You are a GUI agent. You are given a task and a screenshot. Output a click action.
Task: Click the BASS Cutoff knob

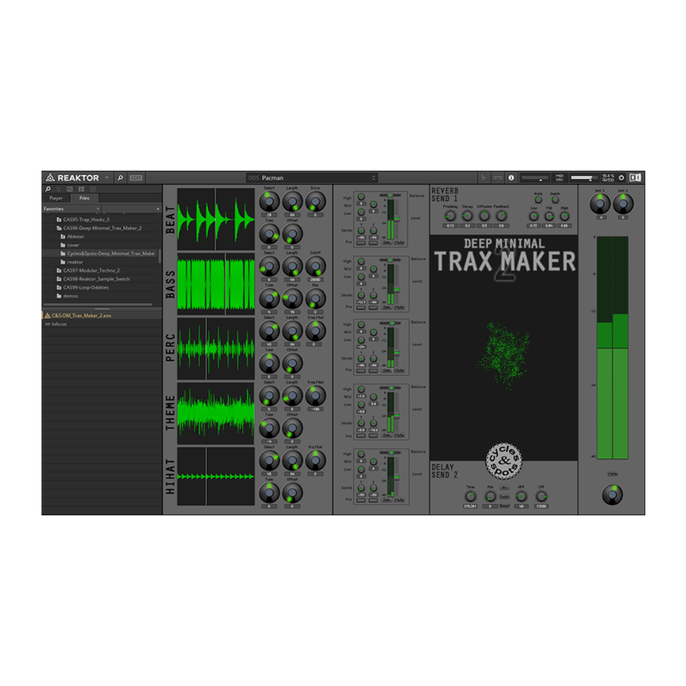(316, 266)
